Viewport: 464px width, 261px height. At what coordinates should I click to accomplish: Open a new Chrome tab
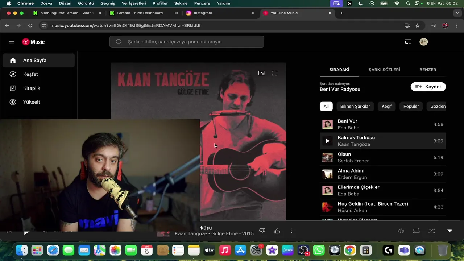tap(341, 13)
